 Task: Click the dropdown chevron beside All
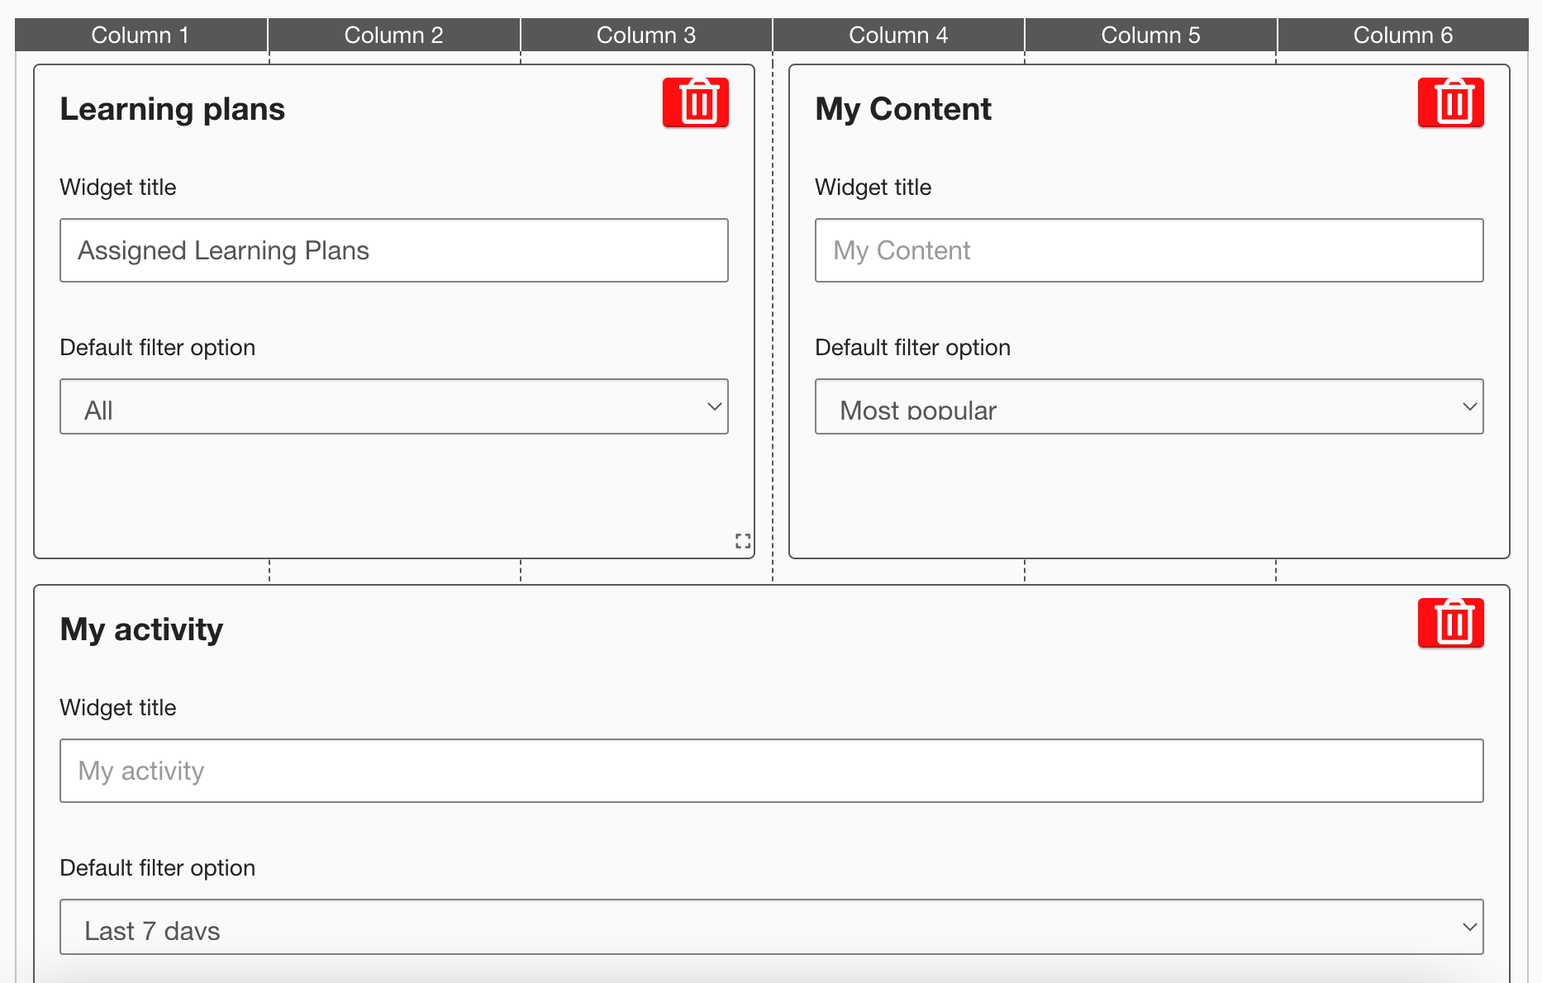714,406
